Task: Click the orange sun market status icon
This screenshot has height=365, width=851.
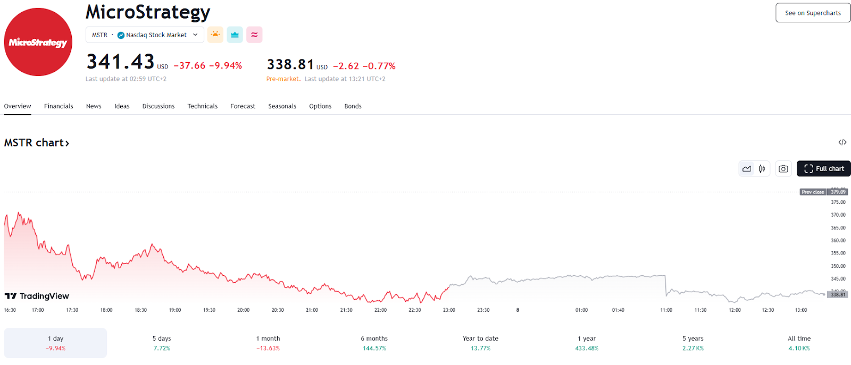Action: pos(215,35)
